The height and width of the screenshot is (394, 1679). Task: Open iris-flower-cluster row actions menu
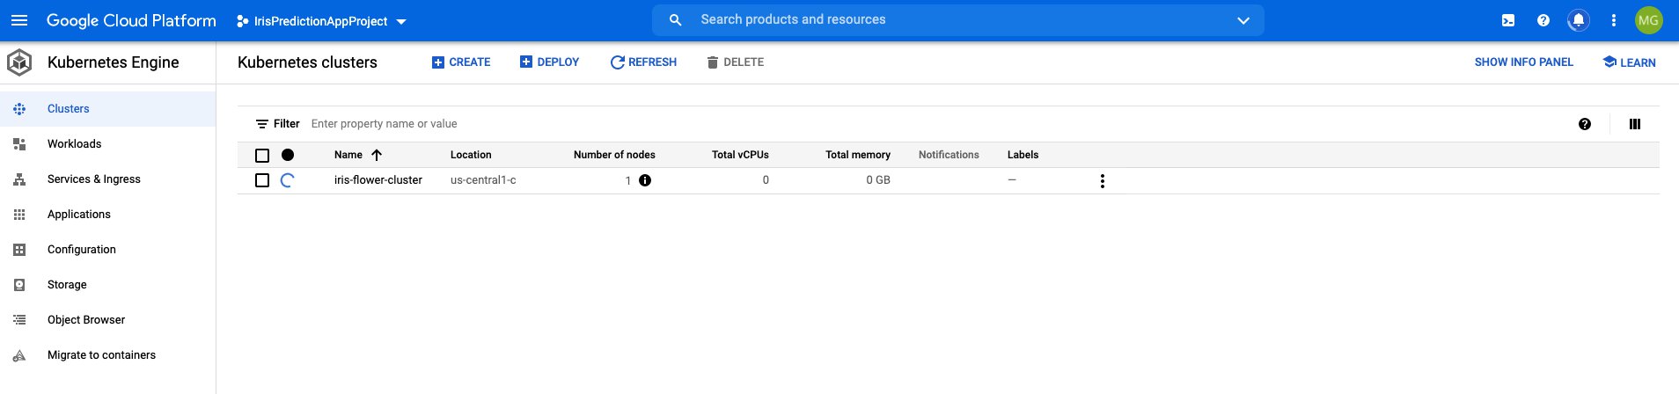tap(1102, 181)
